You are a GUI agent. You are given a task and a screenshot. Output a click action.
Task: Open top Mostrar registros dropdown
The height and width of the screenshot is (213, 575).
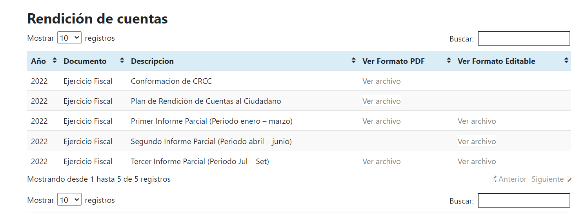click(x=69, y=38)
